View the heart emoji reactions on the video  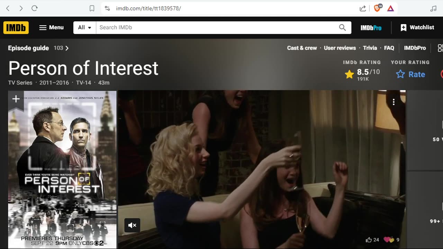392,240
